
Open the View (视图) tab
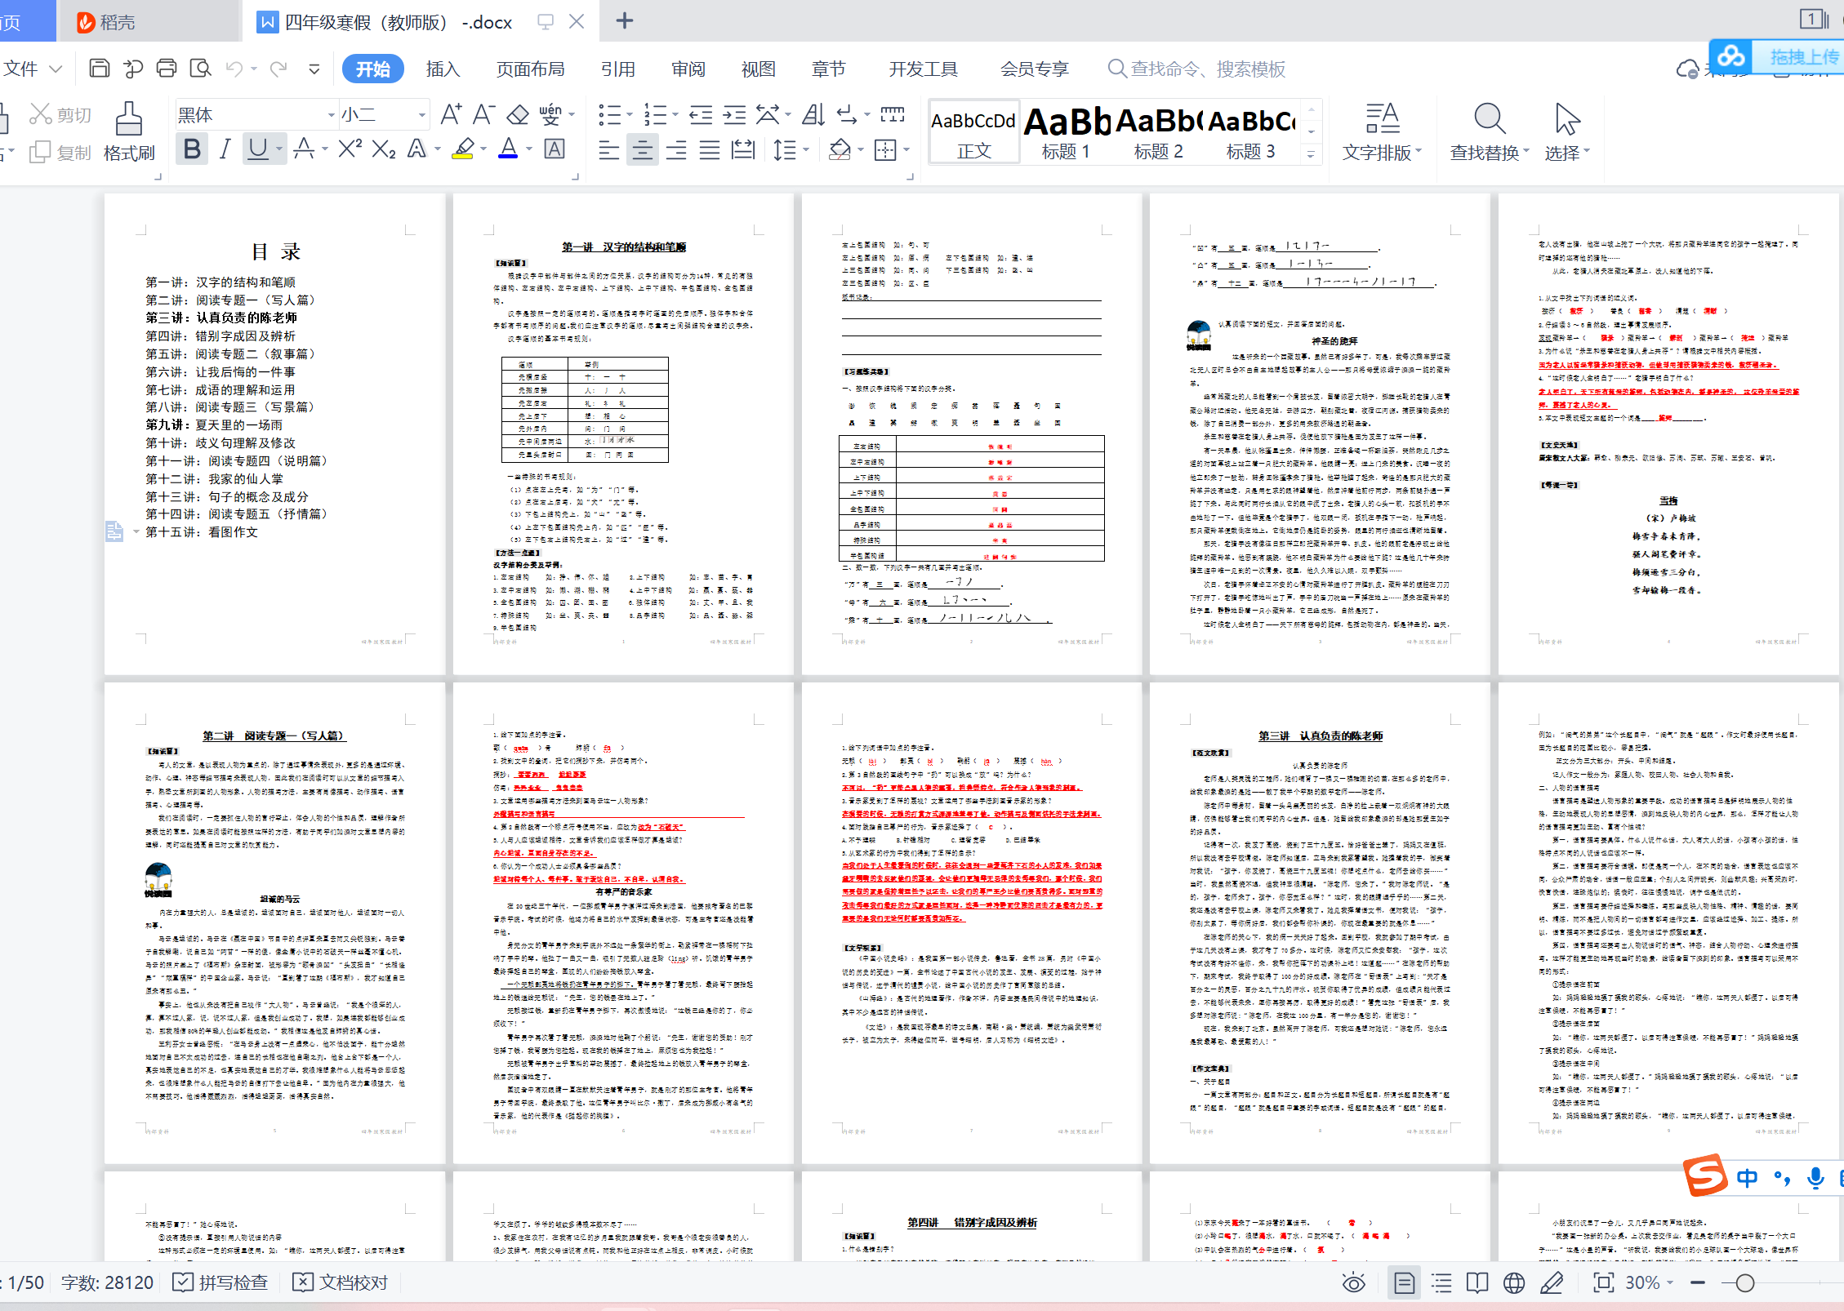(x=758, y=69)
